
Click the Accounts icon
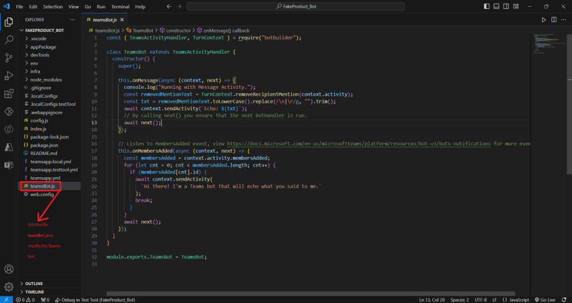[9, 269]
